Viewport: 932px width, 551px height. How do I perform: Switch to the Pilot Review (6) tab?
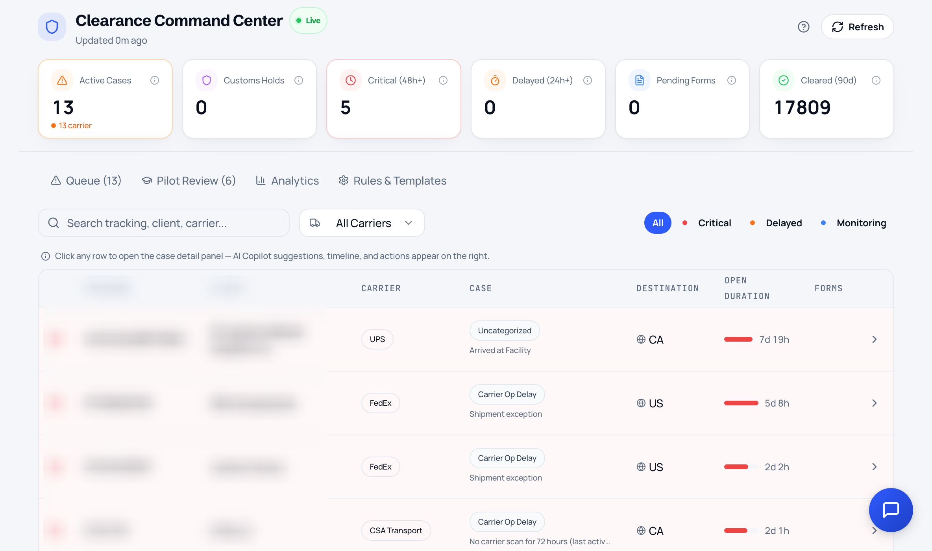(x=189, y=181)
